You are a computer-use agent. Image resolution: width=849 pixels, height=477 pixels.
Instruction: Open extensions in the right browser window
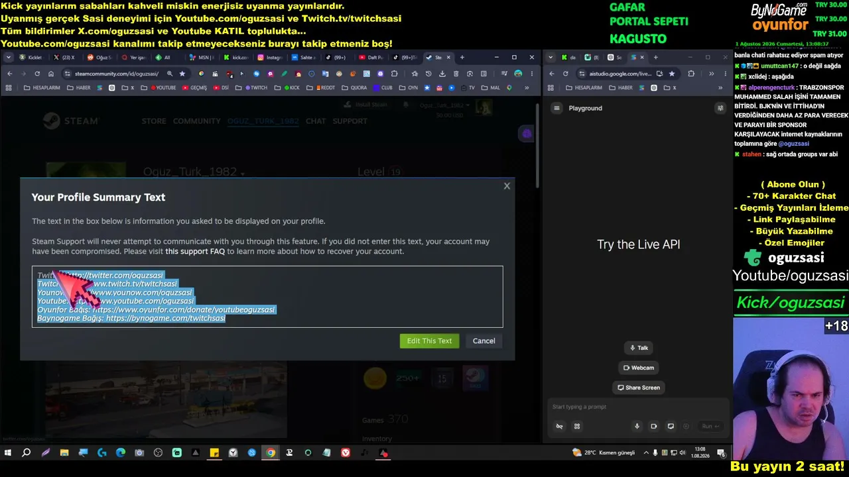691,74
